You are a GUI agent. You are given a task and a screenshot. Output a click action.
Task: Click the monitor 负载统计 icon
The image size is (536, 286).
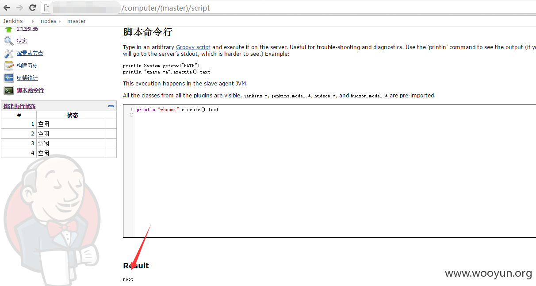tap(9, 78)
